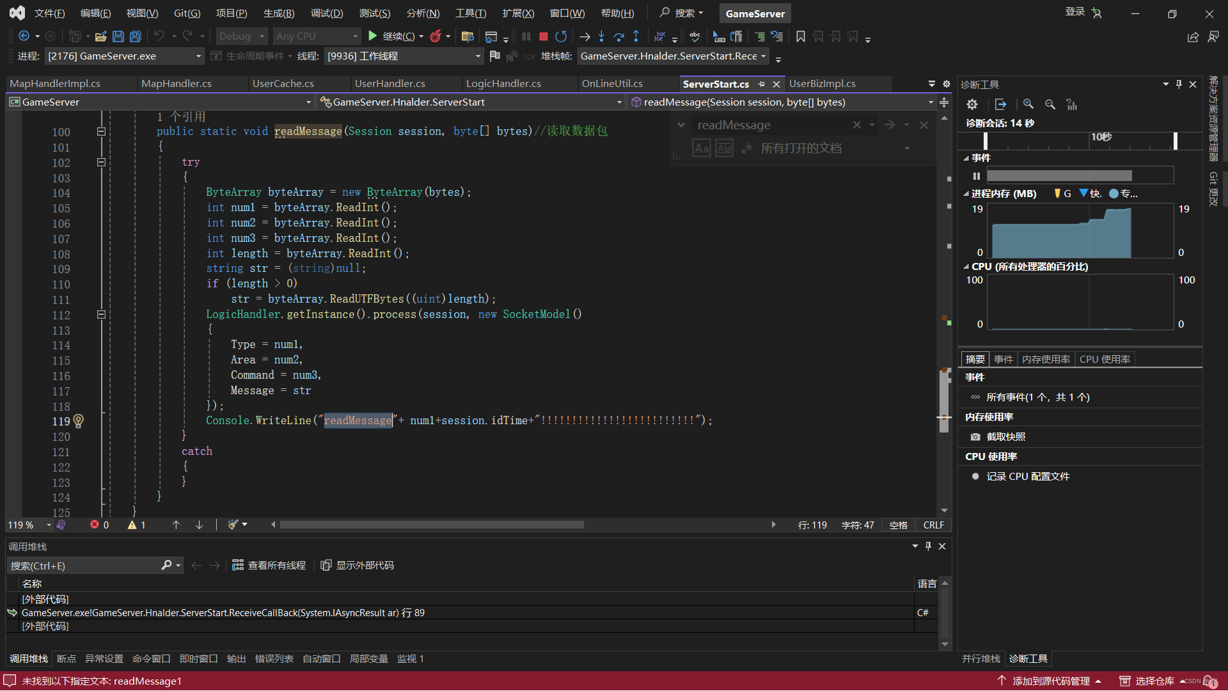Click the Restart debugging icon
The height and width of the screenshot is (691, 1228).
click(x=561, y=36)
